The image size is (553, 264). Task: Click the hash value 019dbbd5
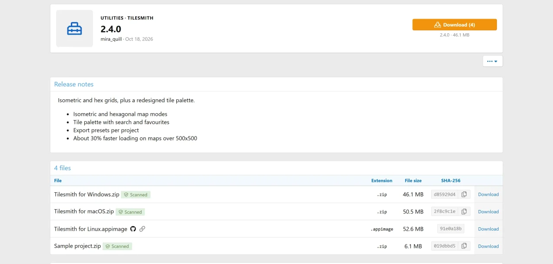(445, 246)
